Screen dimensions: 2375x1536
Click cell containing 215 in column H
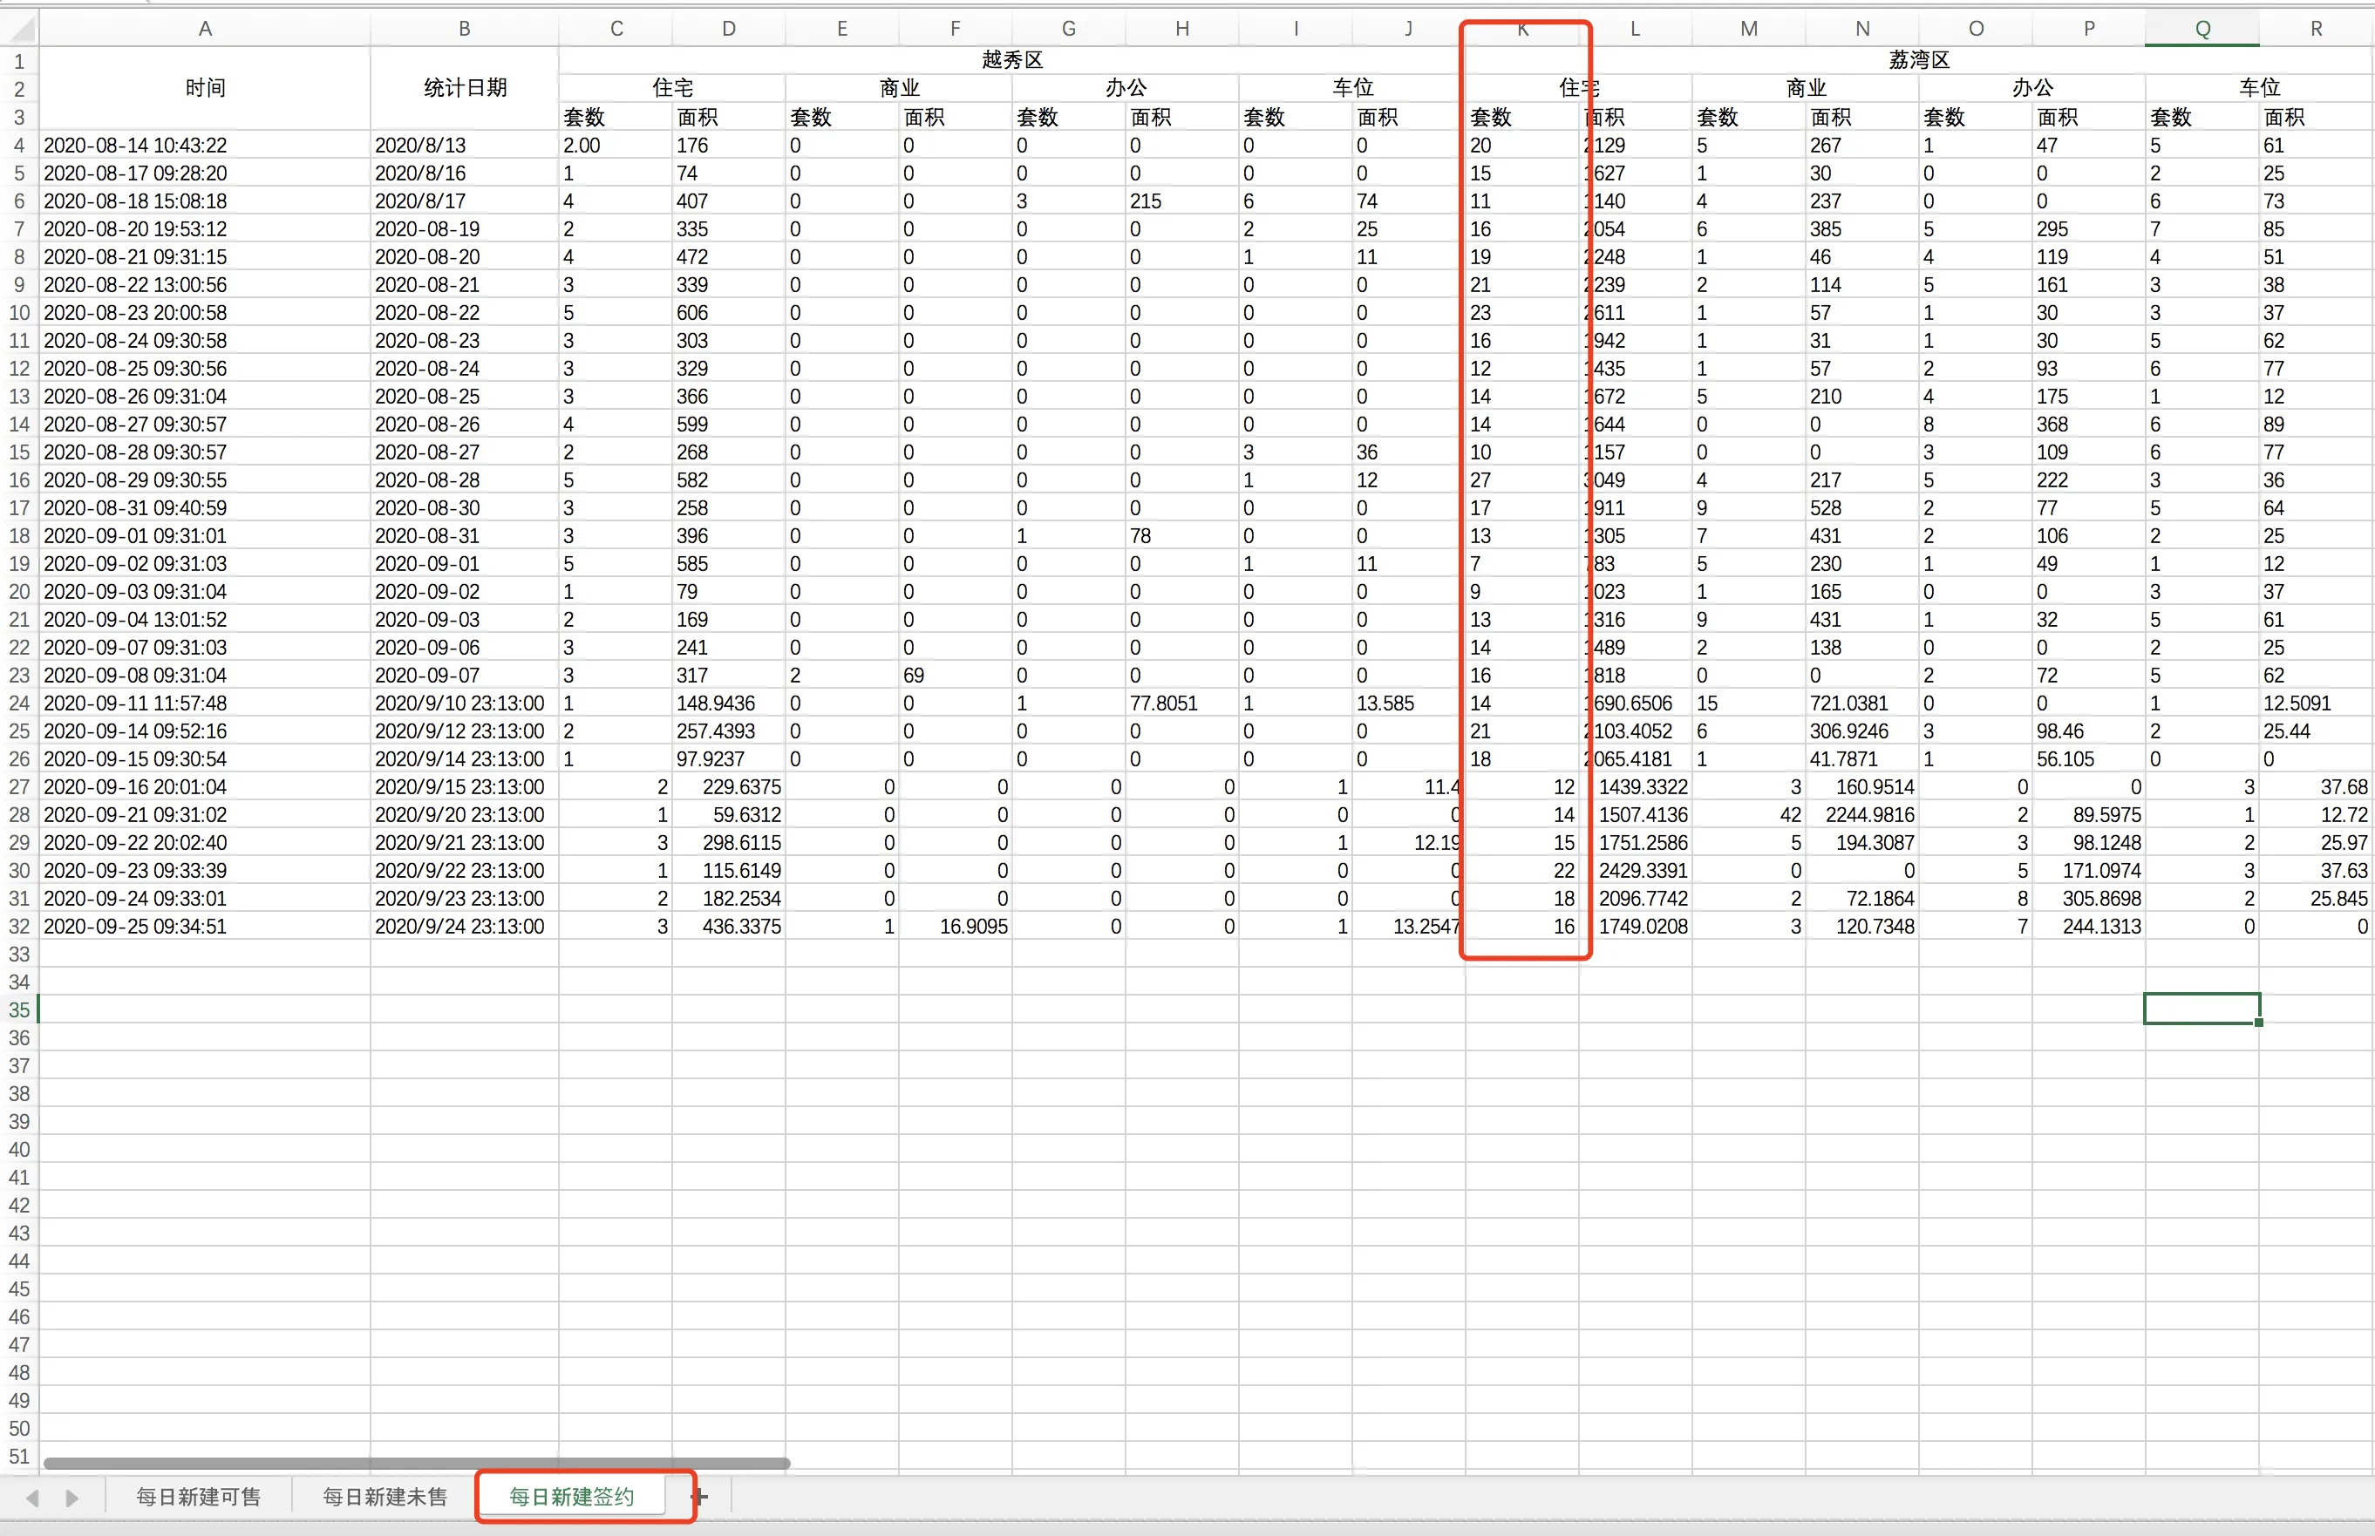click(x=1182, y=201)
